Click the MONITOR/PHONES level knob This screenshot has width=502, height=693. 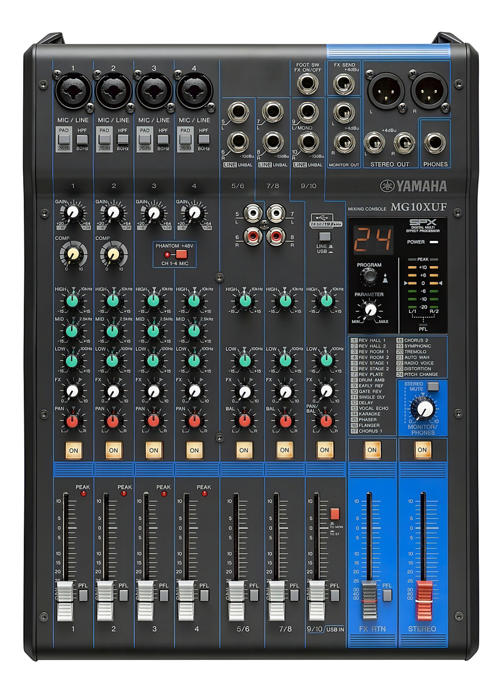424,409
